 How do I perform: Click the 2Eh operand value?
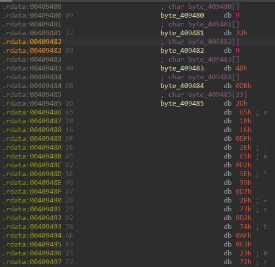pyautogui.click(x=245, y=148)
